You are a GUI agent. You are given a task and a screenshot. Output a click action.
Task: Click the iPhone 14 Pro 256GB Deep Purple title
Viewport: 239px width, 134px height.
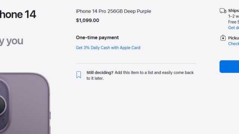click(x=114, y=11)
